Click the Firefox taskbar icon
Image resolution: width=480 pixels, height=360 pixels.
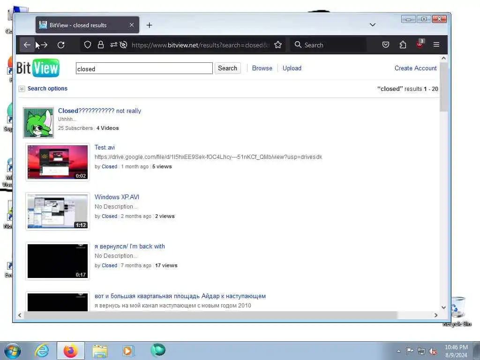tap(70, 351)
